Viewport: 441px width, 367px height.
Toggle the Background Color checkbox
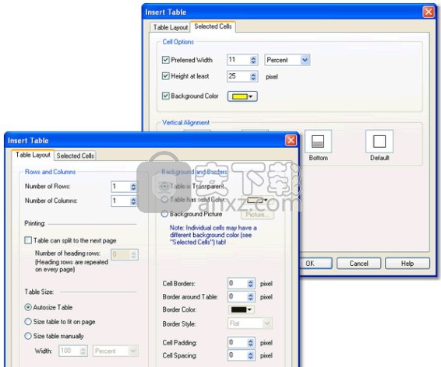pyautogui.click(x=165, y=96)
